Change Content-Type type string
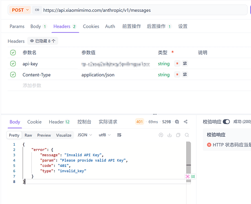 tap(164, 75)
